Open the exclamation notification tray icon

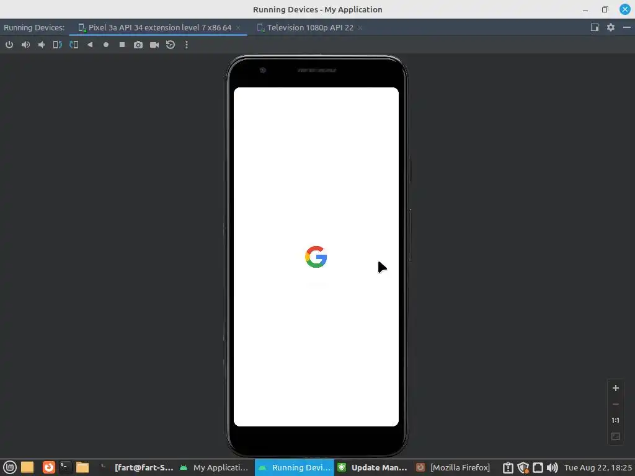[508, 467]
